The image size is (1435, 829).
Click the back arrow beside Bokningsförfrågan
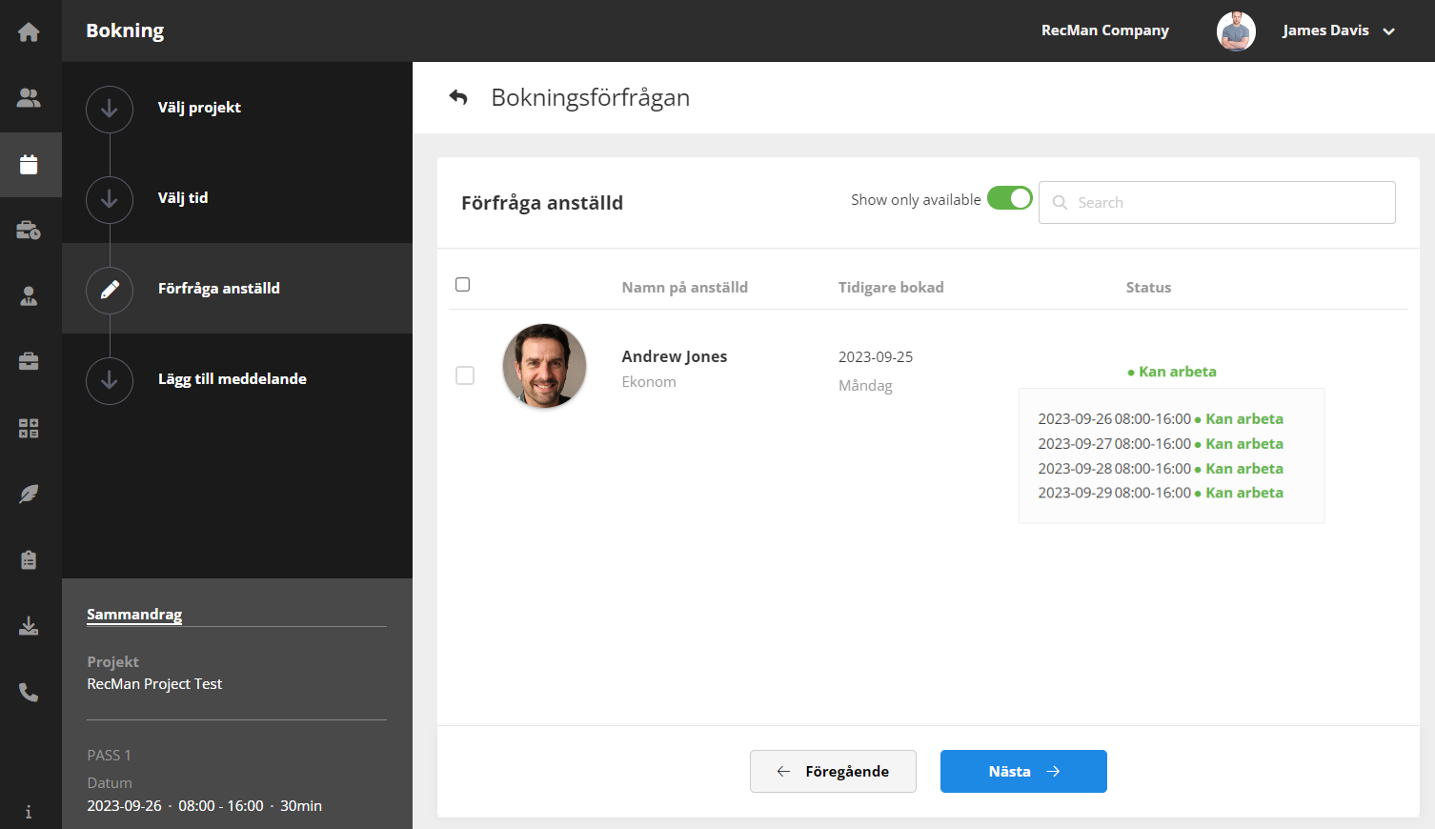458,97
